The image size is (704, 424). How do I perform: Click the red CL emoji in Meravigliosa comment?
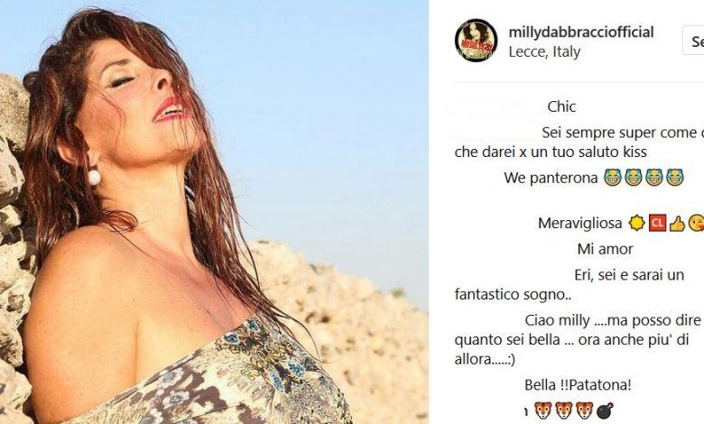[x=657, y=223]
